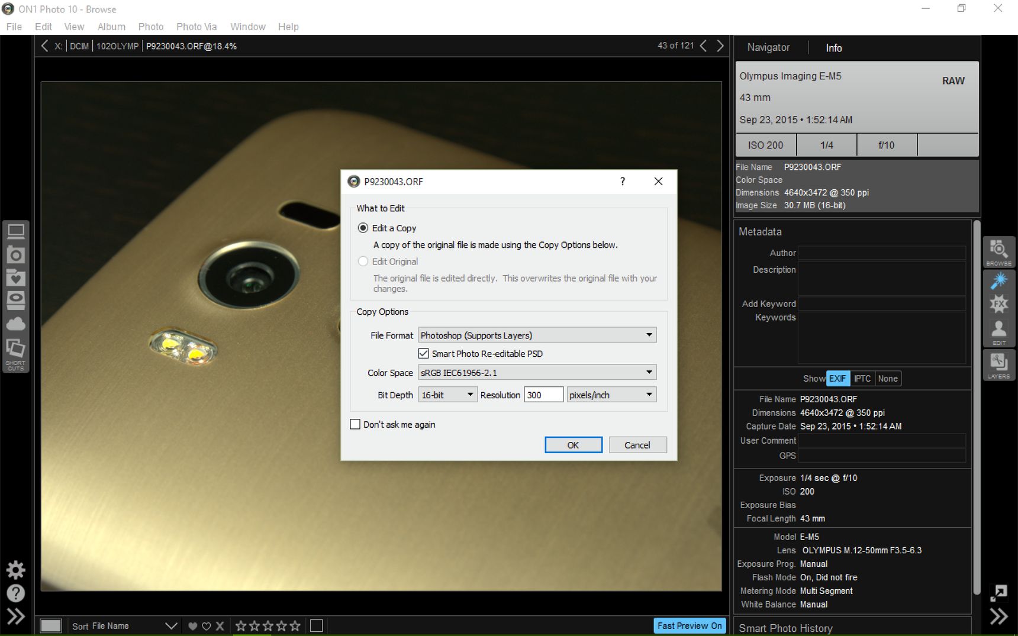Select the Edit Original radio button

click(x=363, y=261)
